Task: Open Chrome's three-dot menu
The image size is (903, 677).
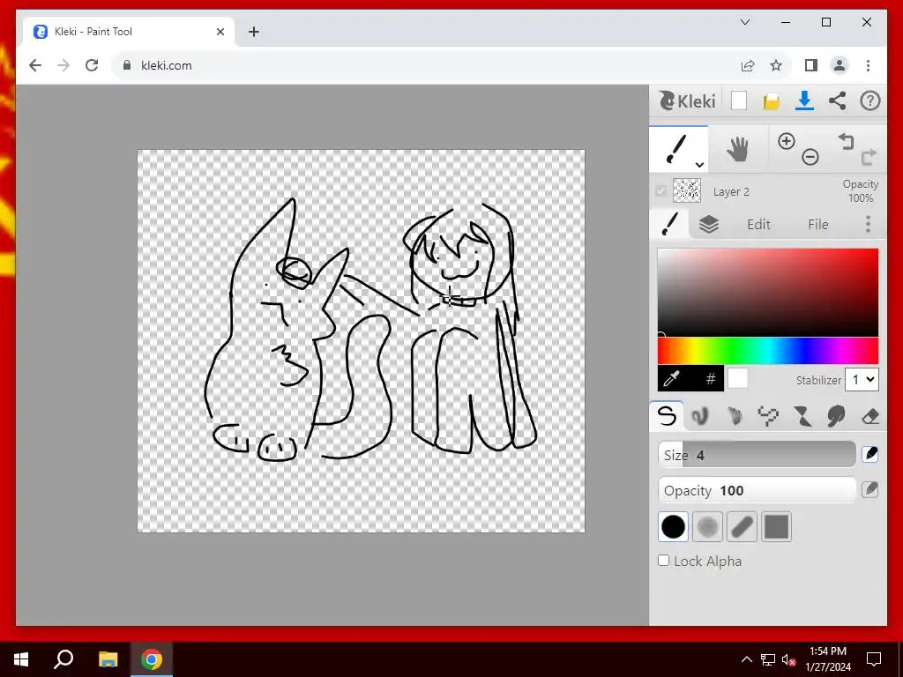Action: [868, 65]
